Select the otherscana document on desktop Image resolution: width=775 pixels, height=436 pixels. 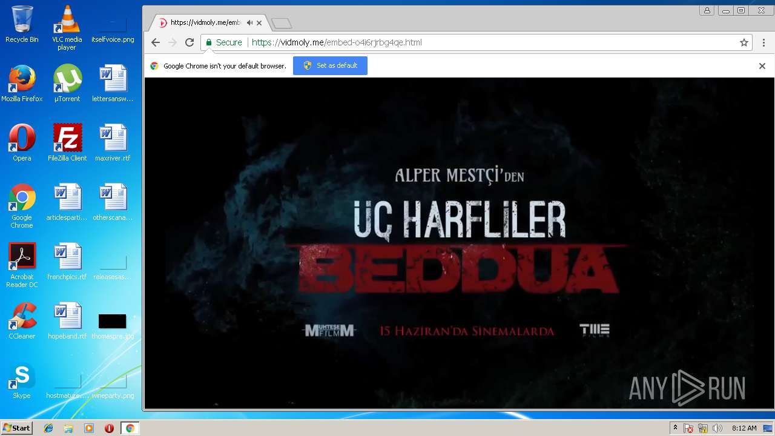(113, 202)
